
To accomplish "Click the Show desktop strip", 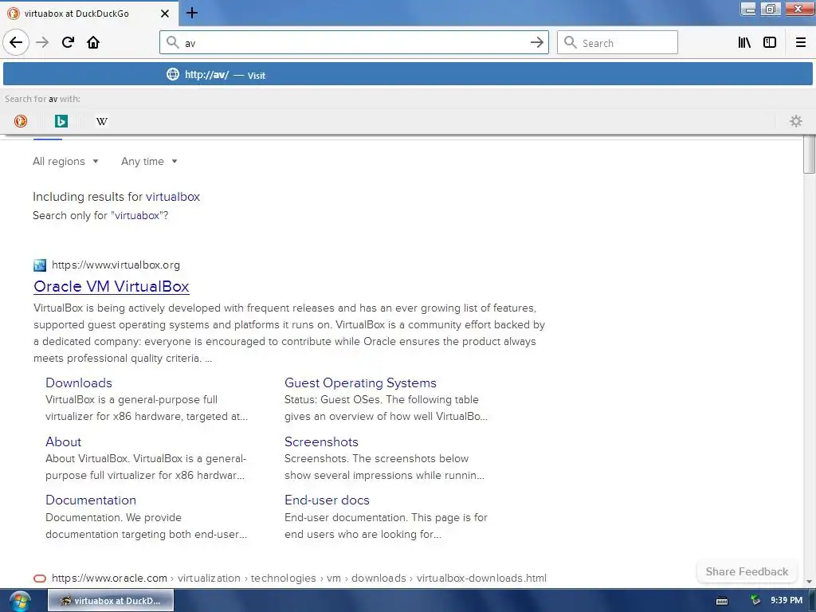I will tap(812, 601).
